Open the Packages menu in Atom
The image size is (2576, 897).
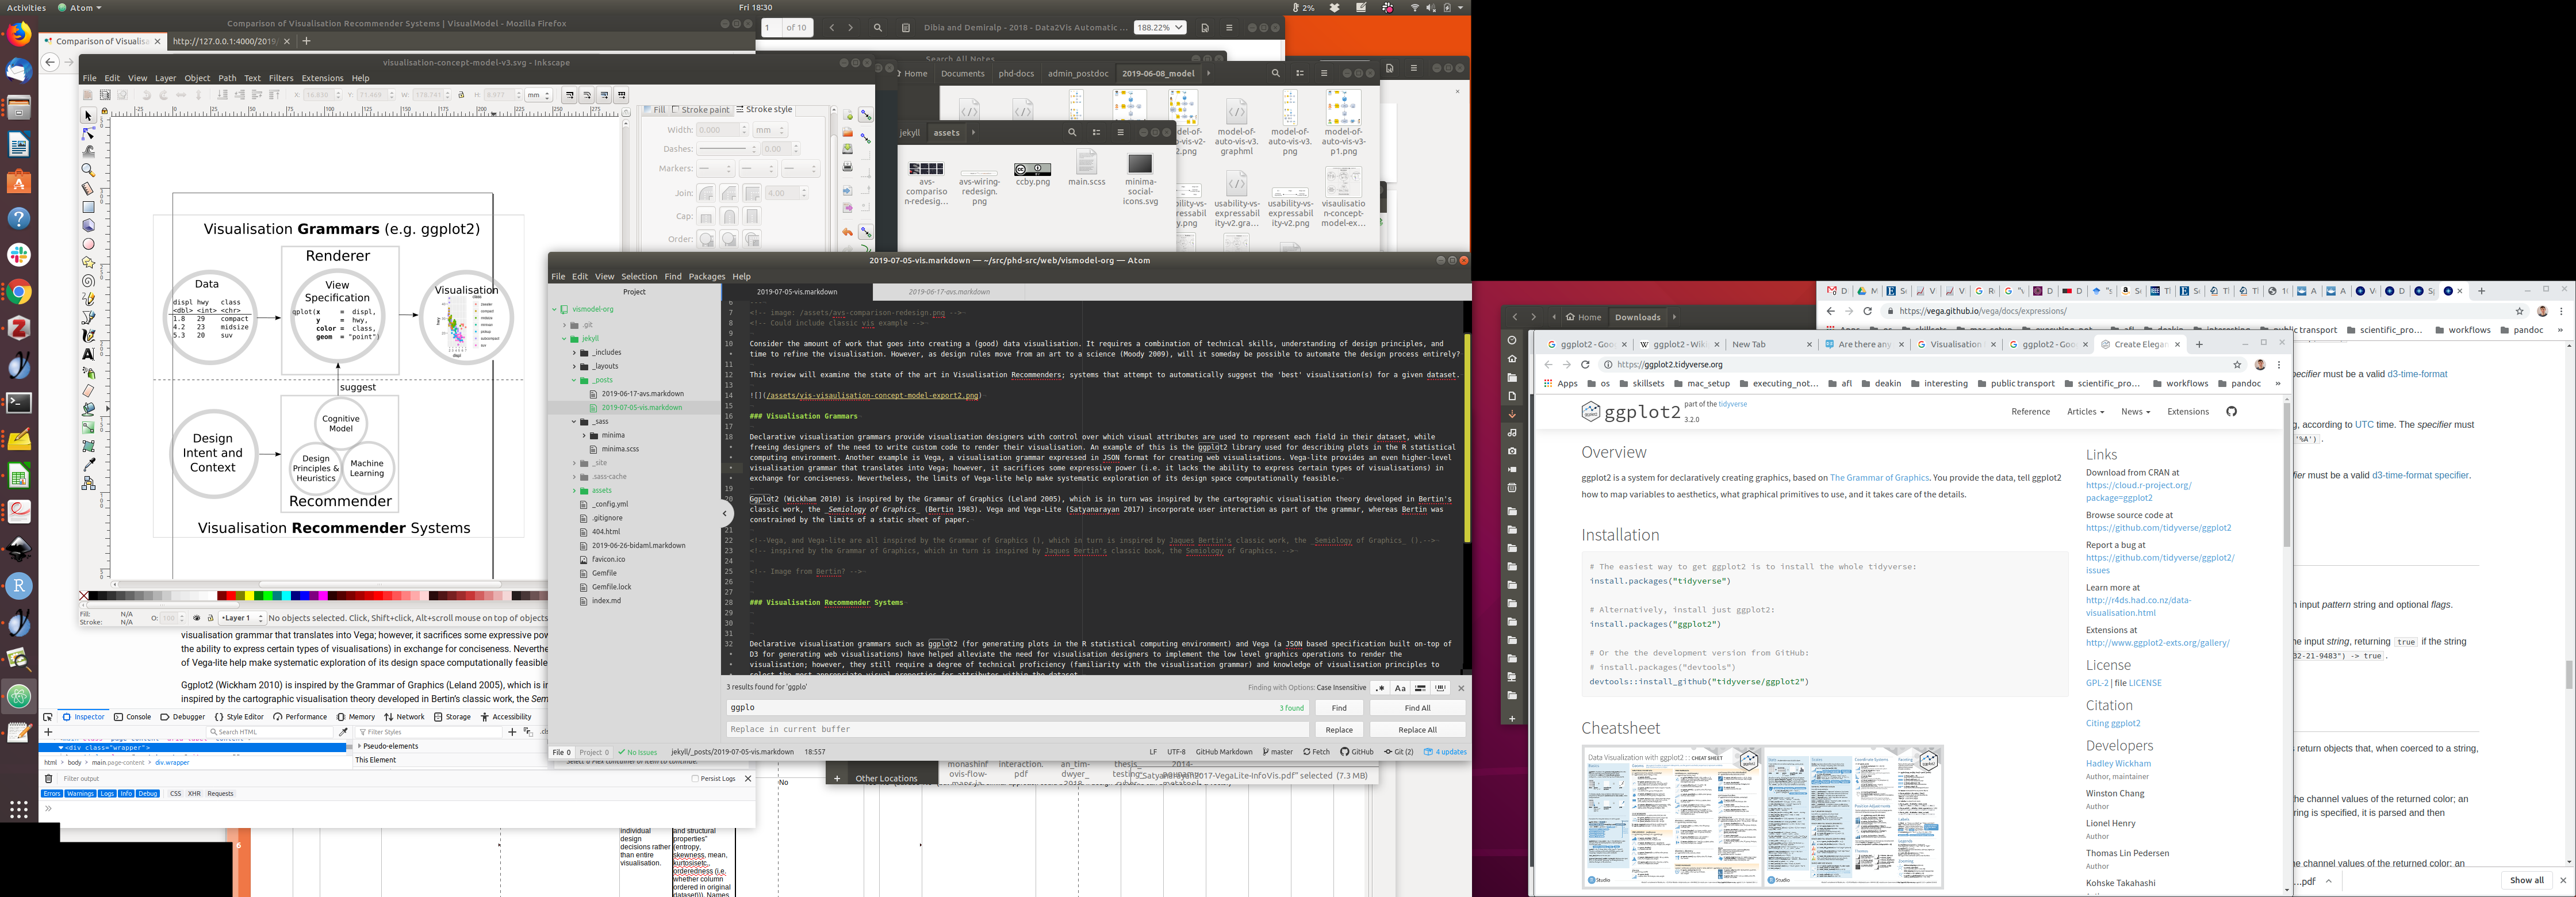706,277
